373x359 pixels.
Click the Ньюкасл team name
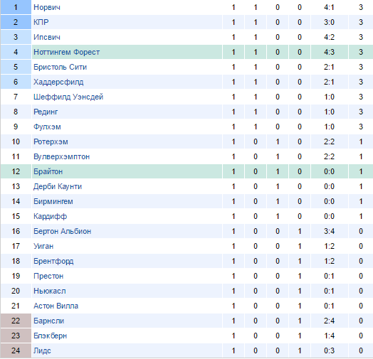[x=50, y=291]
